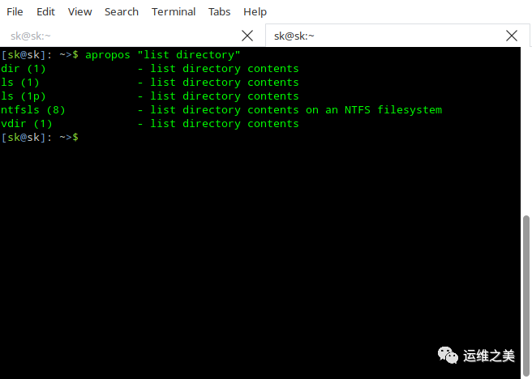Screen dimensions: 532x379
Task: Open the File menu
Action: (x=15, y=11)
